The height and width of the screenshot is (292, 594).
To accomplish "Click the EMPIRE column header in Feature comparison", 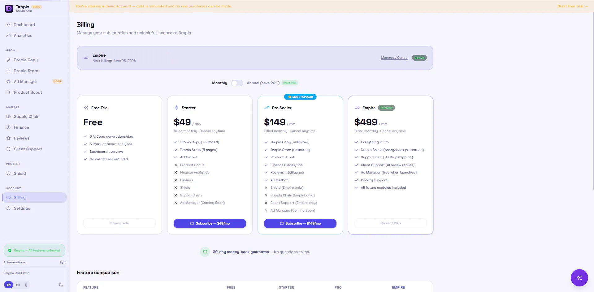I will pyautogui.click(x=398, y=288).
